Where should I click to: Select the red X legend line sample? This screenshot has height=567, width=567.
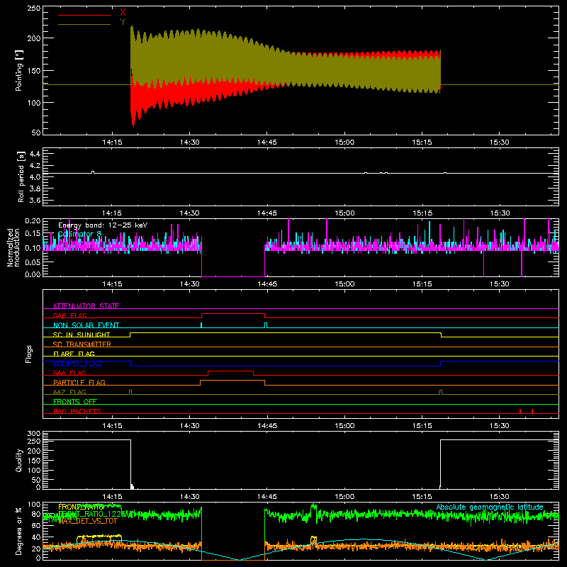[84, 15]
